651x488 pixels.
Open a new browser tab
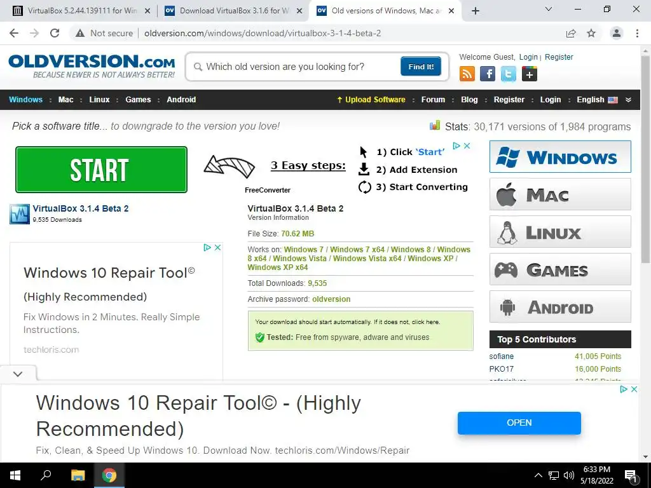click(x=476, y=11)
